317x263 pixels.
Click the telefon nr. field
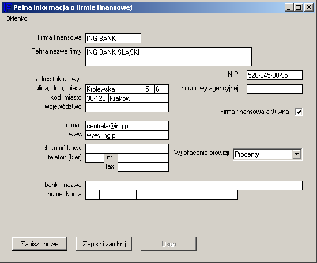143,158
